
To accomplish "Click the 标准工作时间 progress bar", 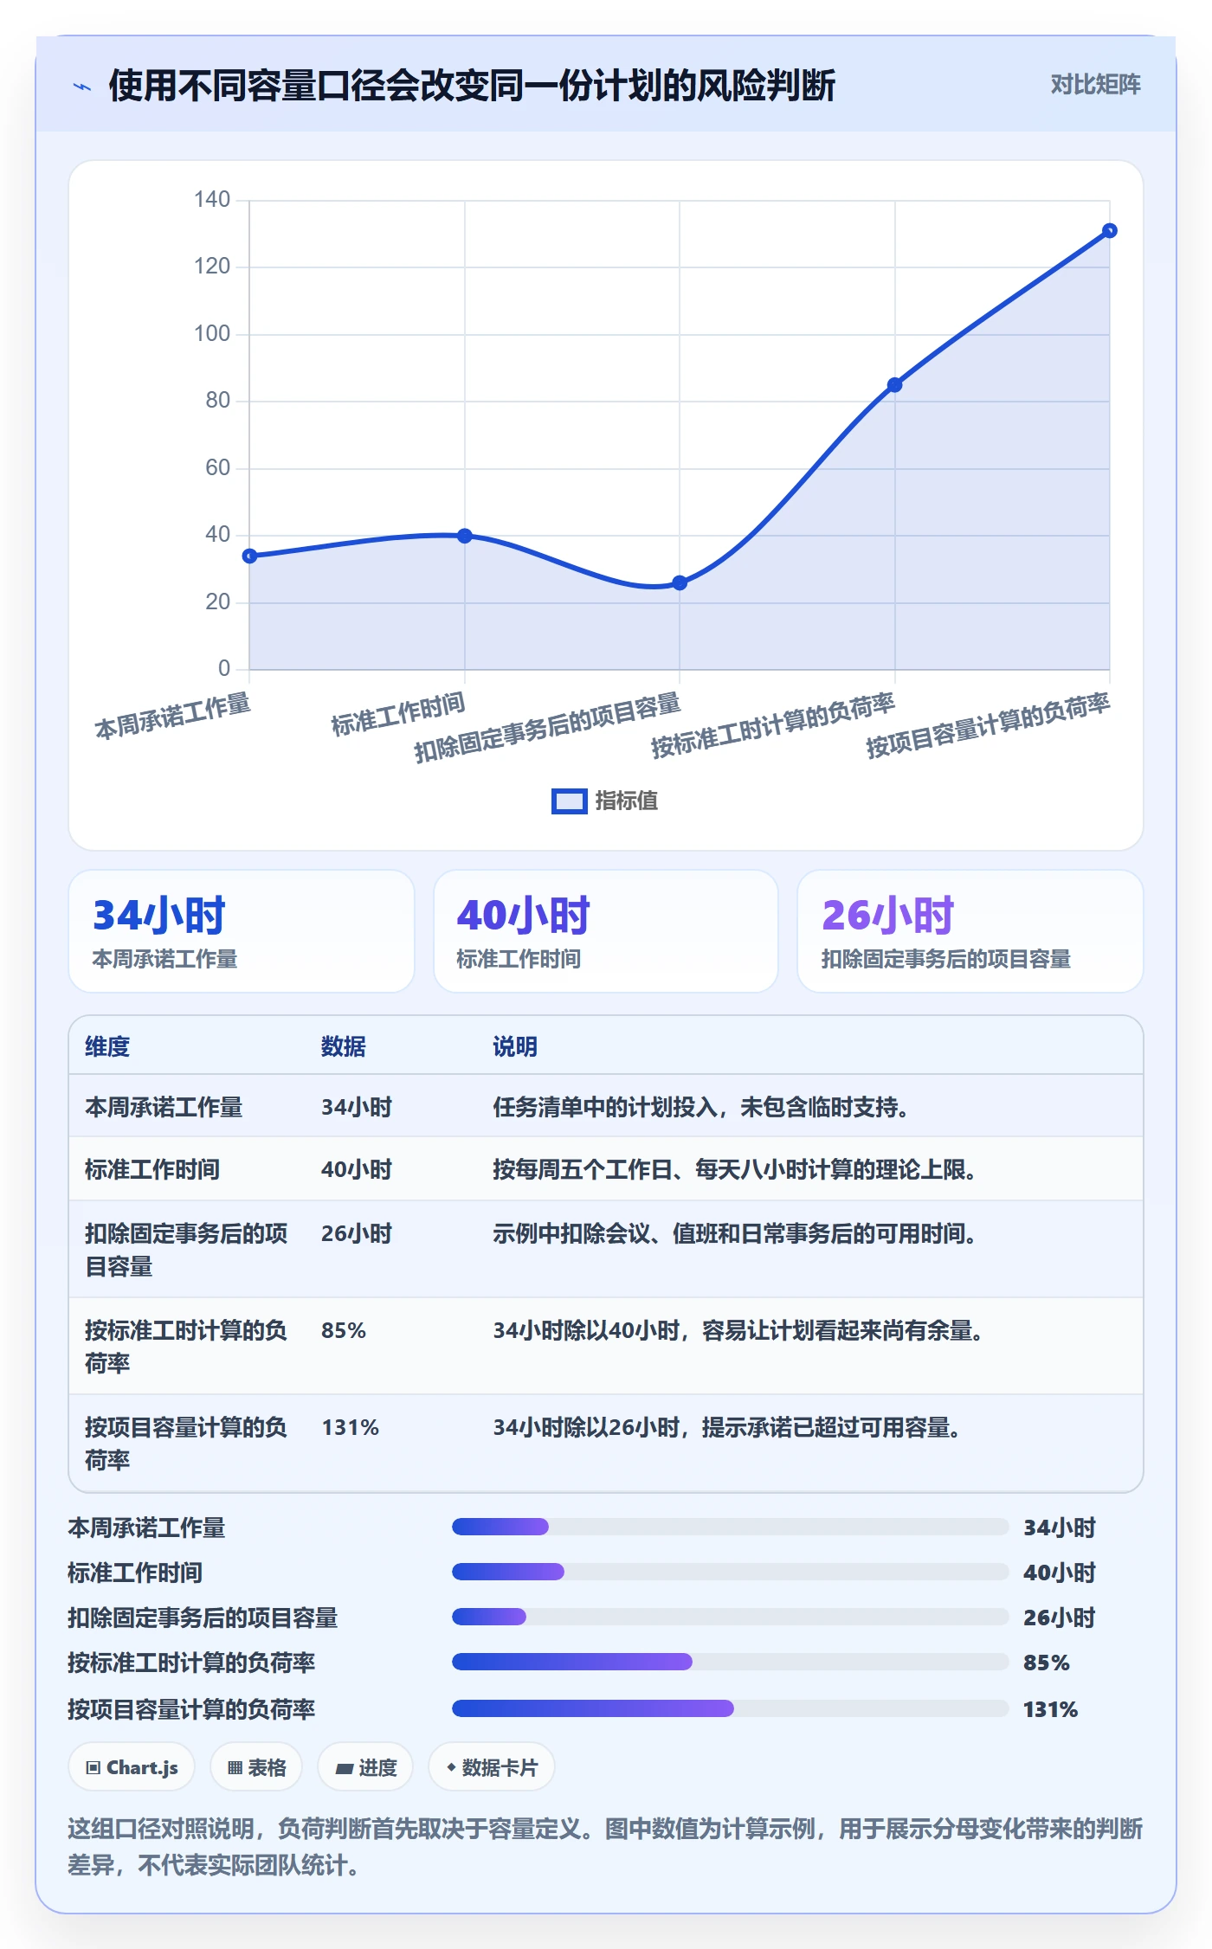I will [x=730, y=1572].
